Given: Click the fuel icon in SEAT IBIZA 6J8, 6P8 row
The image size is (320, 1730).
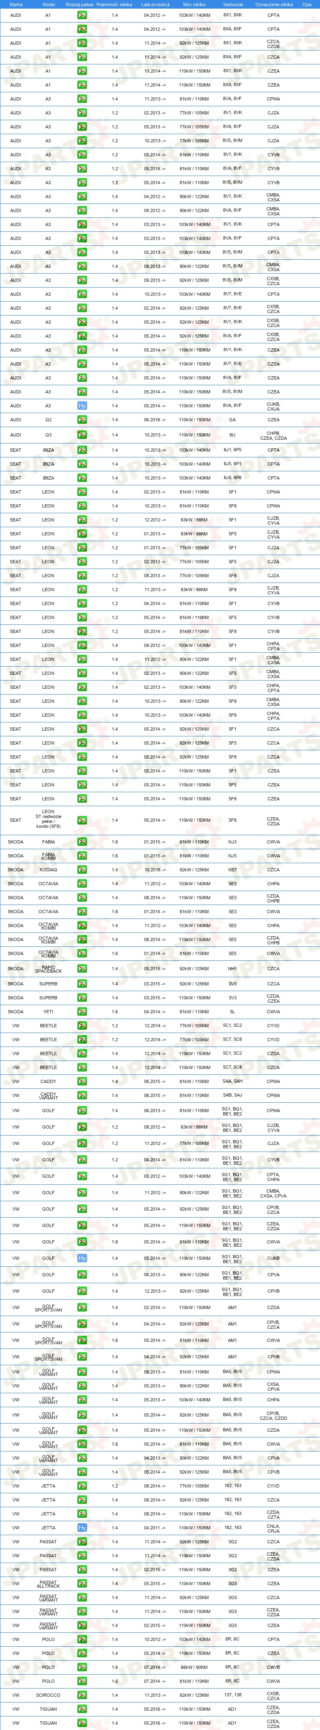Looking at the screenshot, I should tap(82, 478).
